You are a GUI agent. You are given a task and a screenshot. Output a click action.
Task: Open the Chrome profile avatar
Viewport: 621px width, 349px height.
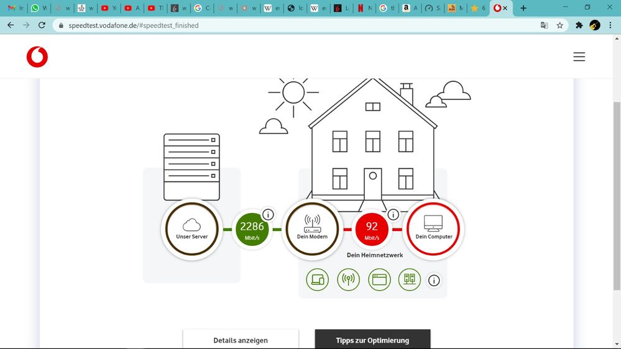[595, 25]
